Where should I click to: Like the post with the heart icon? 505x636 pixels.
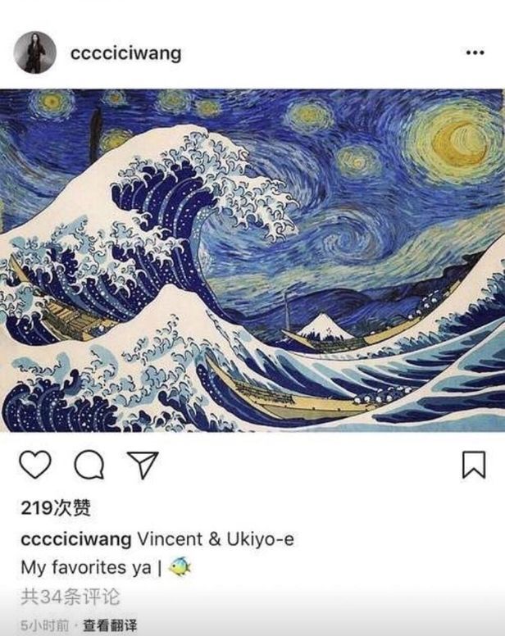pyautogui.click(x=35, y=465)
